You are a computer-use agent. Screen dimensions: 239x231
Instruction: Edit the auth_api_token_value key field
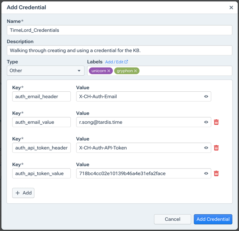41,173
